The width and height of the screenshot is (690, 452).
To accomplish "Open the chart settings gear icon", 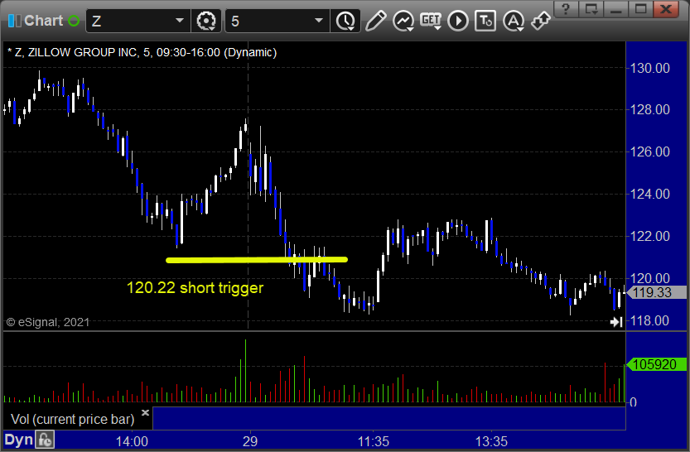I will tap(206, 21).
